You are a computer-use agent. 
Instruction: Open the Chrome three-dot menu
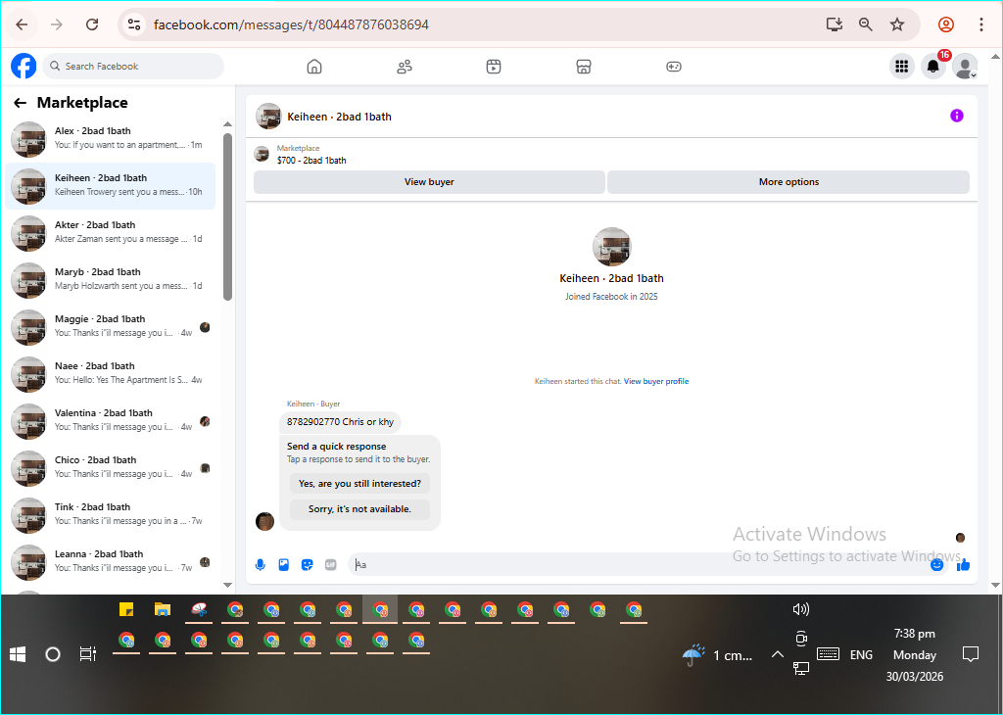(x=981, y=24)
